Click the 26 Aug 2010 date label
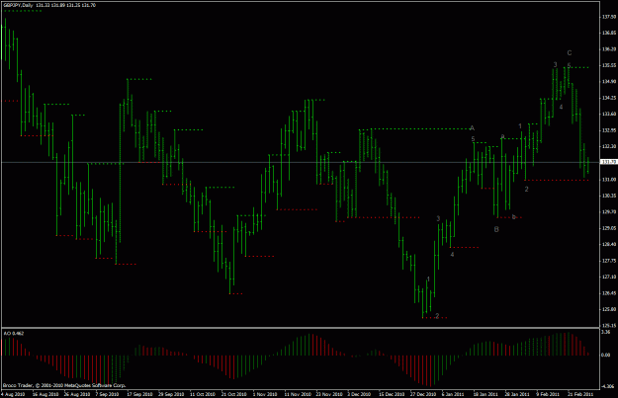 [x=77, y=394]
